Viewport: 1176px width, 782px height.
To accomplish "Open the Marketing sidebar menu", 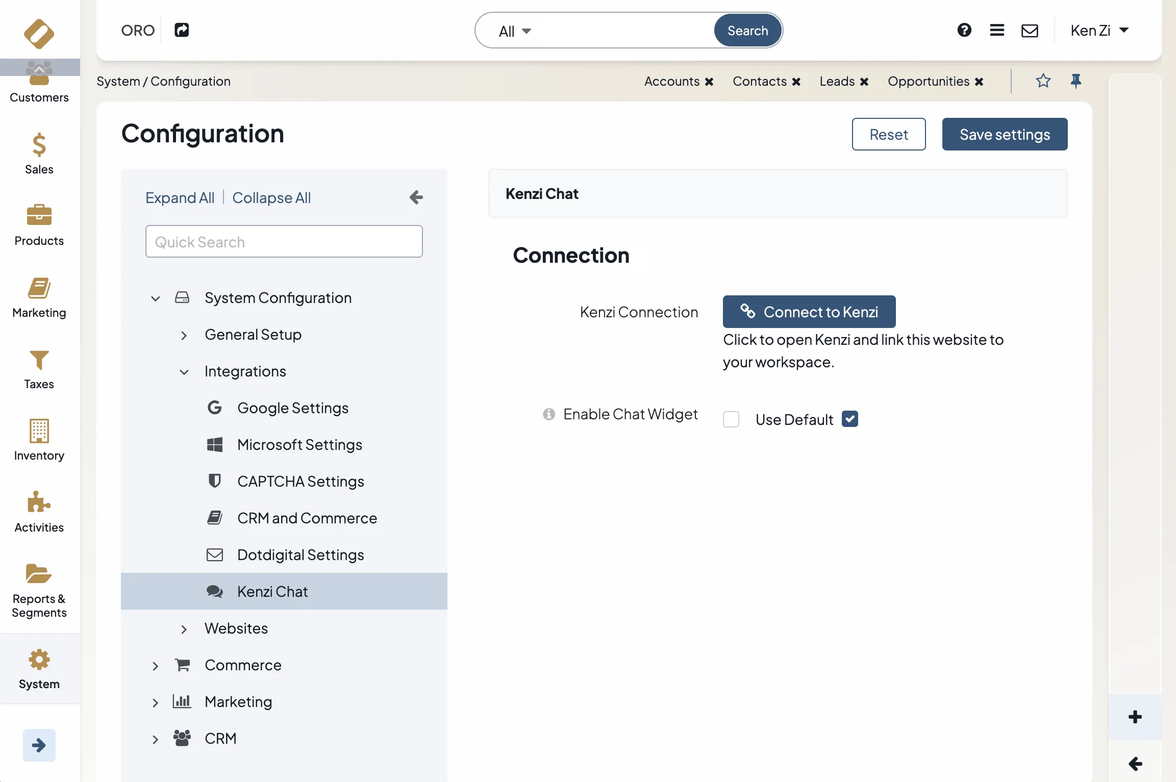I will [x=39, y=297].
